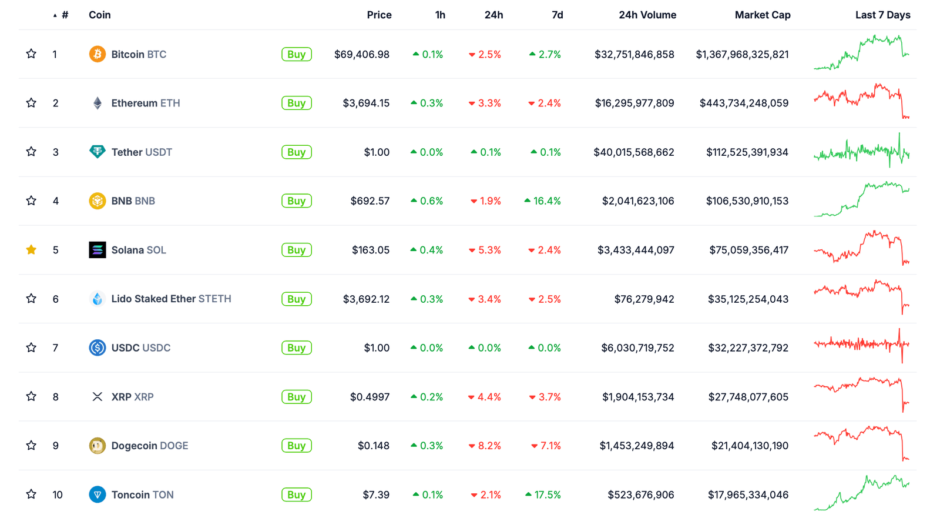Image resolution: width=940 pixels, height=518 pixels.
Task: Click the Lido Staked Ether logo
Action: 97,299
